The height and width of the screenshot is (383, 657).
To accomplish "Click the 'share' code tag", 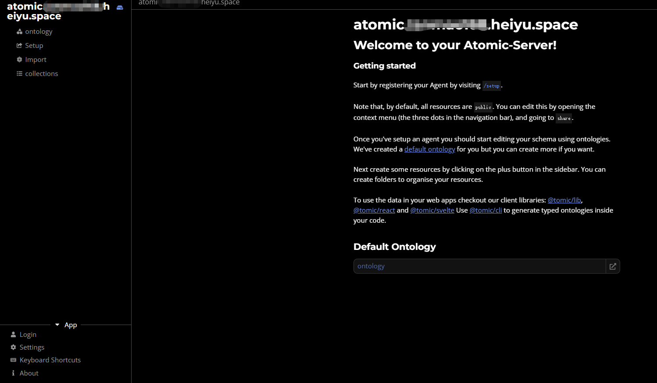I will [564, 118].
